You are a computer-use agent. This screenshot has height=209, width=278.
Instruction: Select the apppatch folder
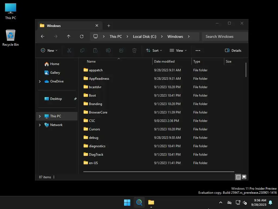coord(96,70)
